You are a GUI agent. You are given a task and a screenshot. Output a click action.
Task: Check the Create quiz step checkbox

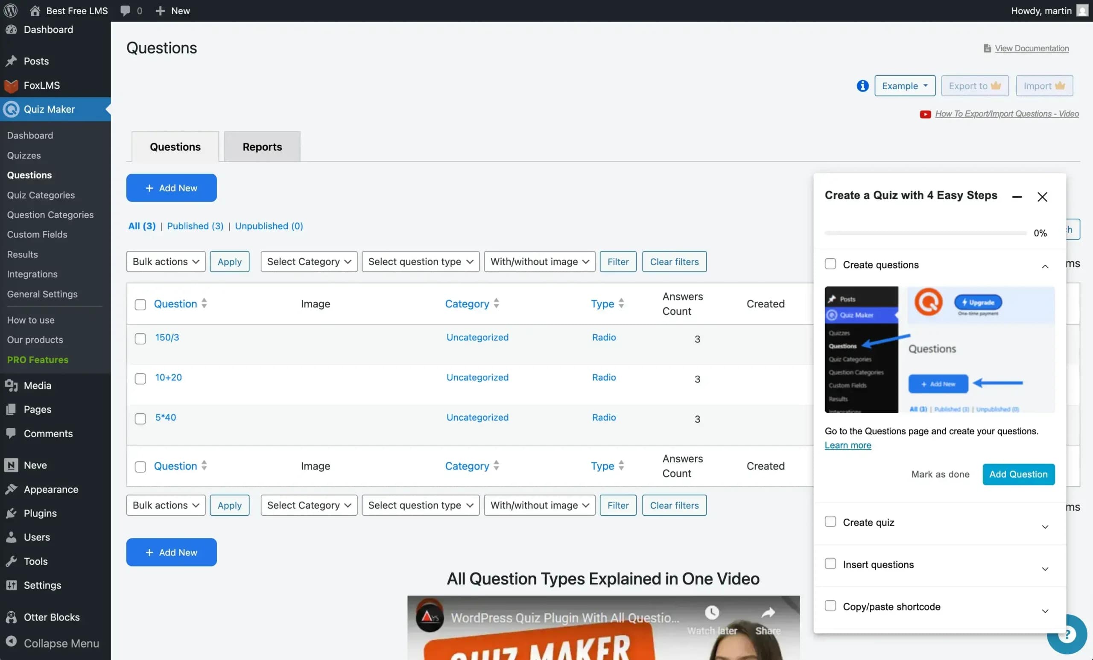pyautogui.click(x=830, y=521)
